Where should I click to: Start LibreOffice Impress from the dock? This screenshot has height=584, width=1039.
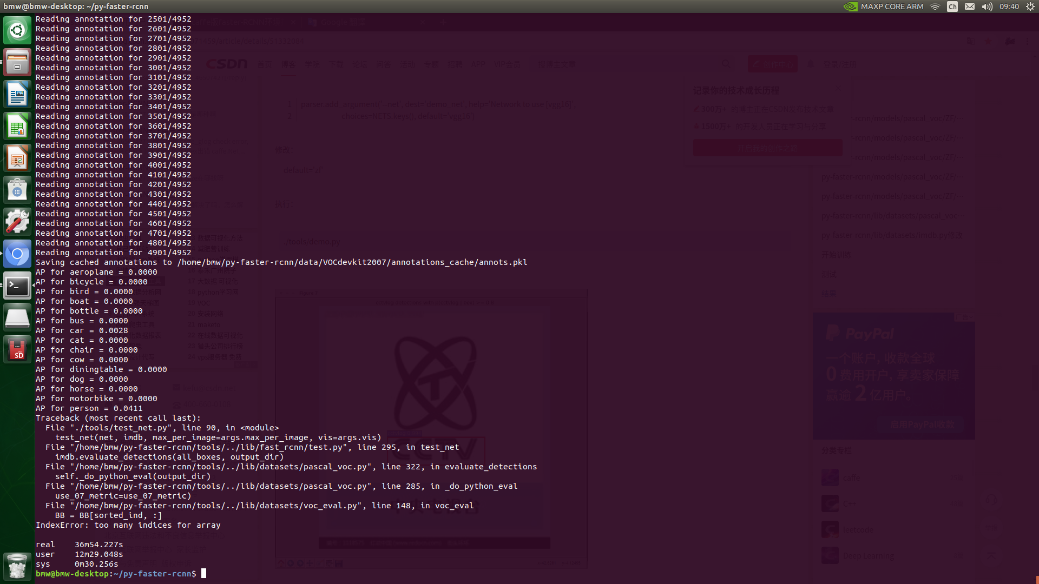click(17, 158)
